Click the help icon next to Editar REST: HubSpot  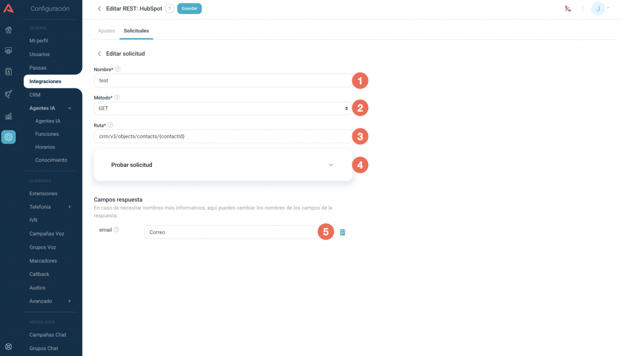(x=169, y=8)
